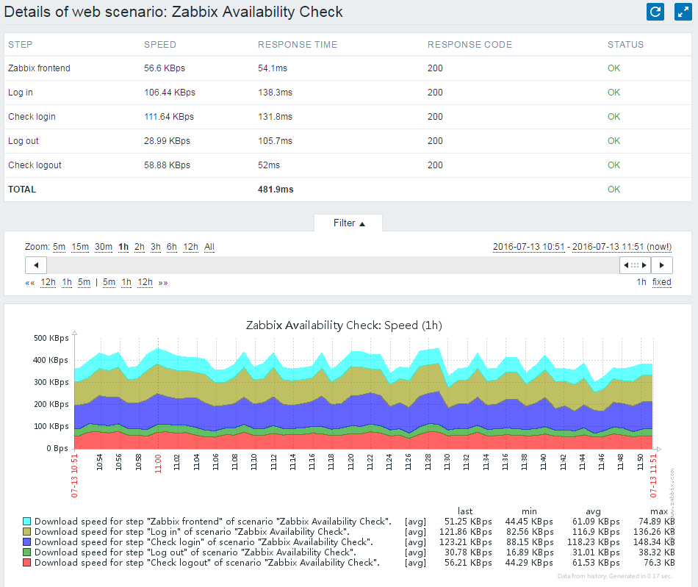This screenshot has height=587, width=698.
Task: Click the right arrow scrollbar button
Action: click(662, 265)
